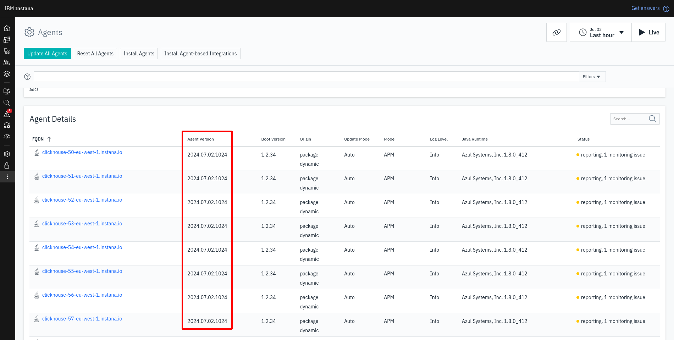Click Java icon beside clickhouse-57 row
Image resolution: width=674 pixels, height=340 pixels.
click(x=37, y=319)
